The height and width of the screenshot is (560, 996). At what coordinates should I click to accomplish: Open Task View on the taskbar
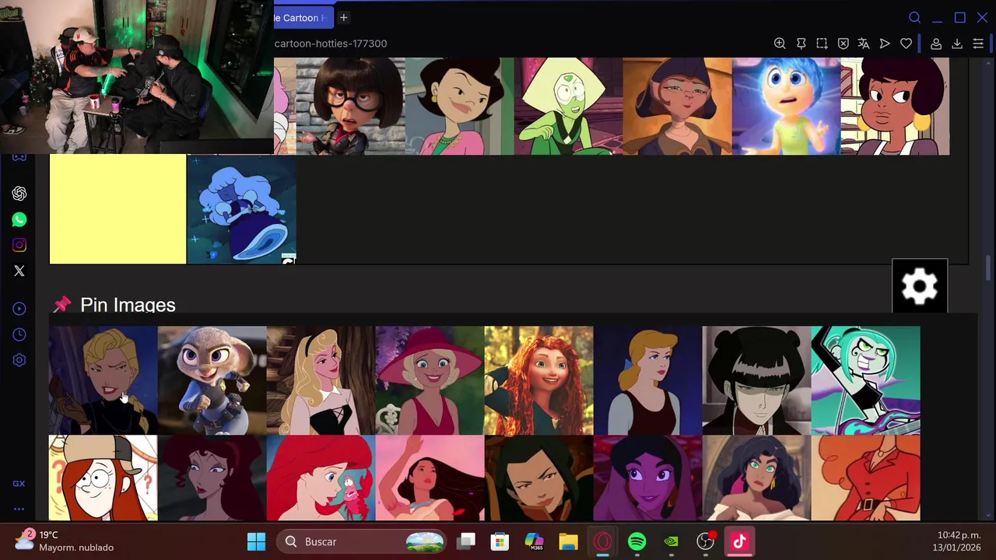[466, 541]
